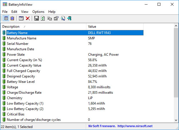Click the value 8,300 millivolts
The width and height of the screenshot is (179, 130).
(99, 87)
